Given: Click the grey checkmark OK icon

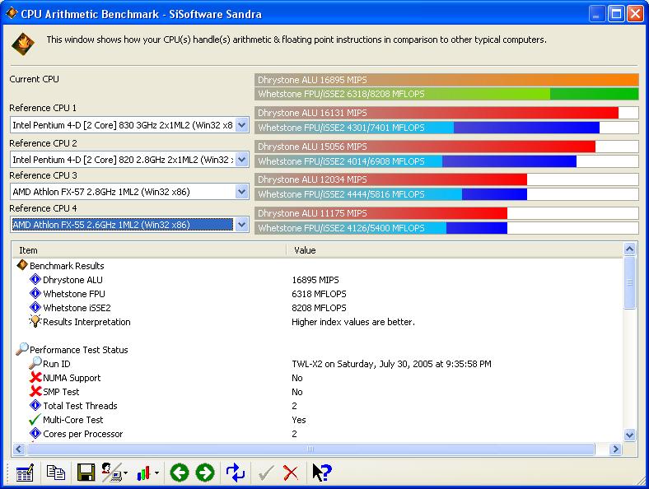Looking at the screenshot, I should pyautogui.click(x=266, y=473).
